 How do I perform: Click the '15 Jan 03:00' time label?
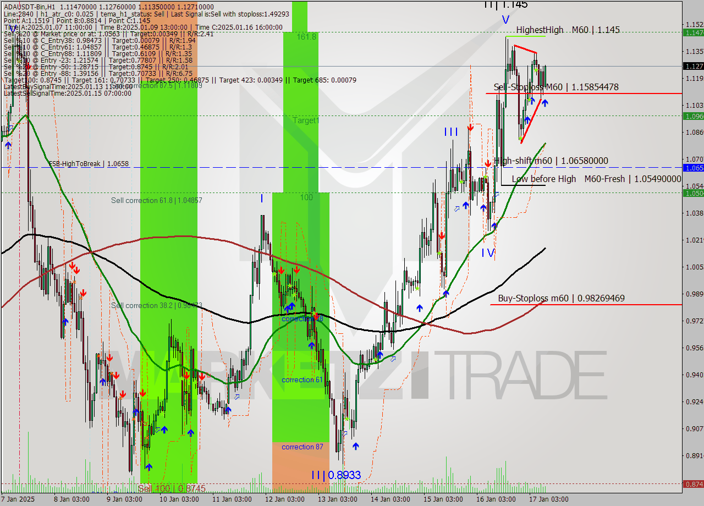tap(443, 499)
